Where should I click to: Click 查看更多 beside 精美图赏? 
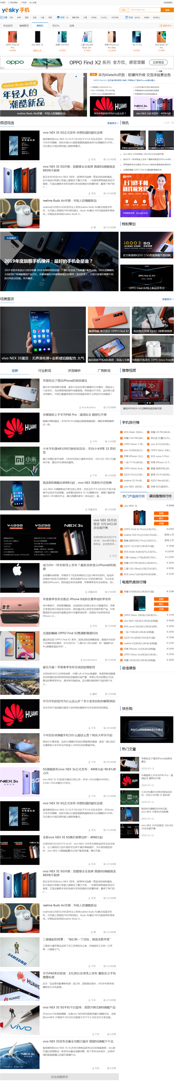tap(168, 299)
